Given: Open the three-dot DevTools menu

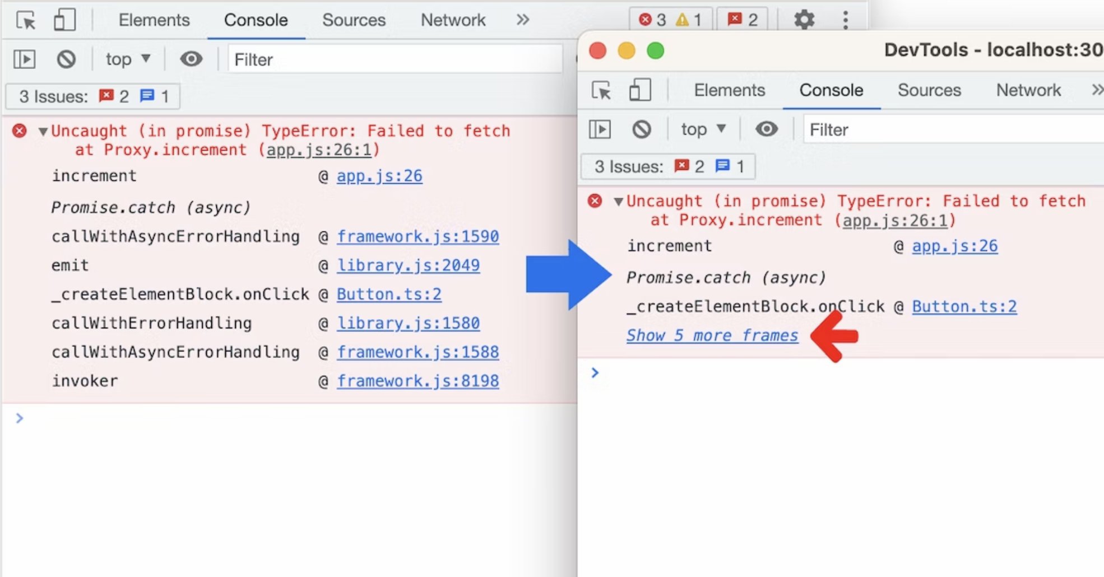Looking at the screenshot, I should pos(845,20).
